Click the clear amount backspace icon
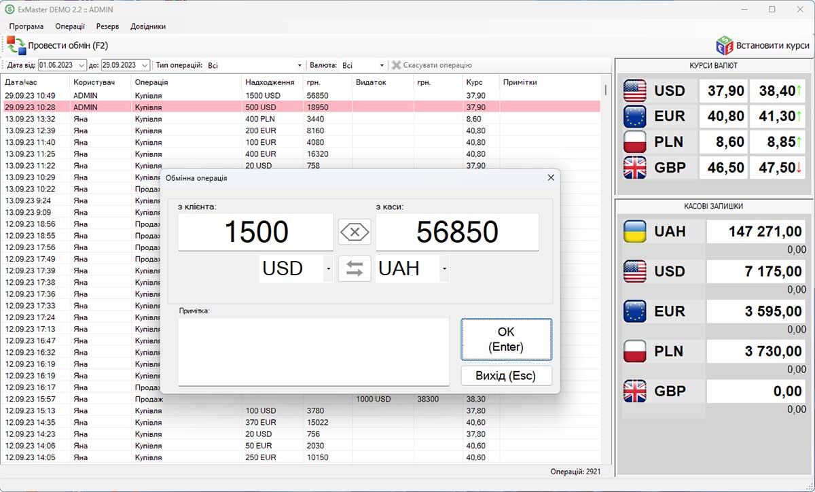 point(355,232)
